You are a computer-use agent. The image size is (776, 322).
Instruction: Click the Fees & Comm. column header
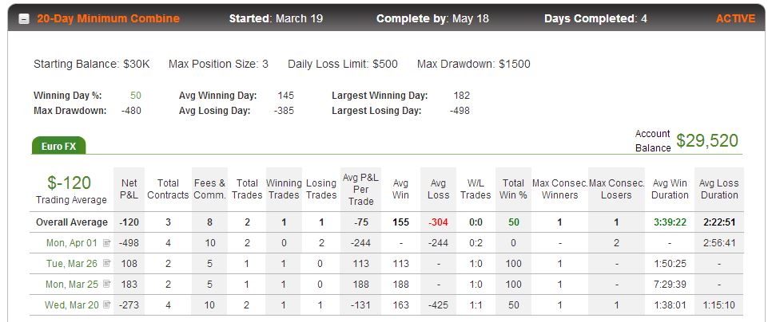coord(209,189)
